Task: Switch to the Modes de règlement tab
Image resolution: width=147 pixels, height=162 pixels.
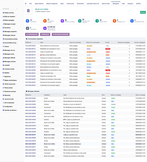Action: click(x=52, y=4)
